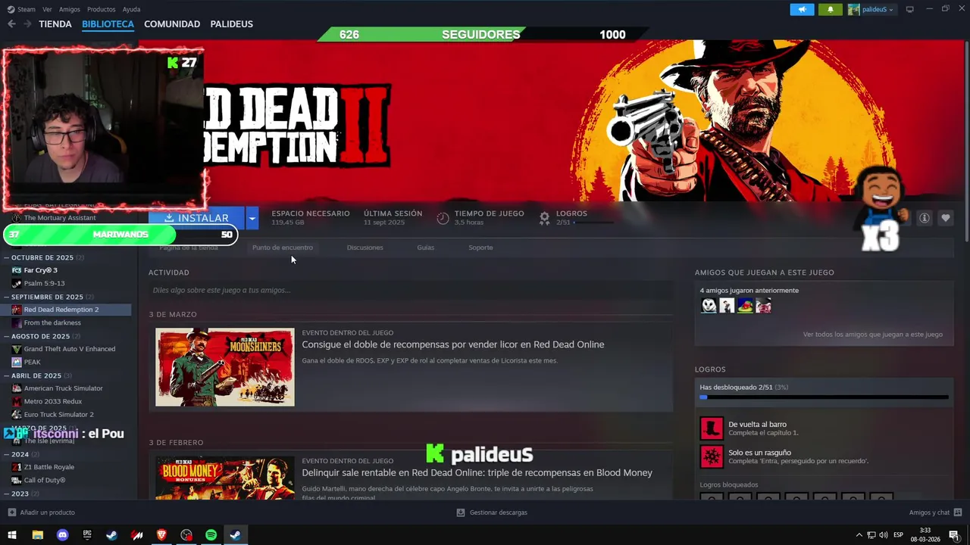
Task: Click the INSTALAR button
Action: pyautogui.click(x=196, y=218)
